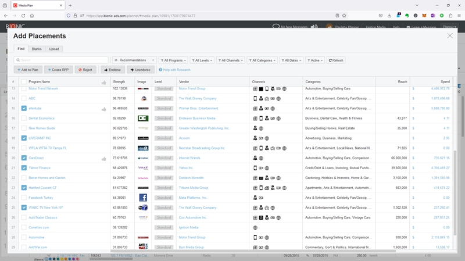Open the All Channels filter dropdown
Viewport: 465px width, 261px height.
point(230,60)
